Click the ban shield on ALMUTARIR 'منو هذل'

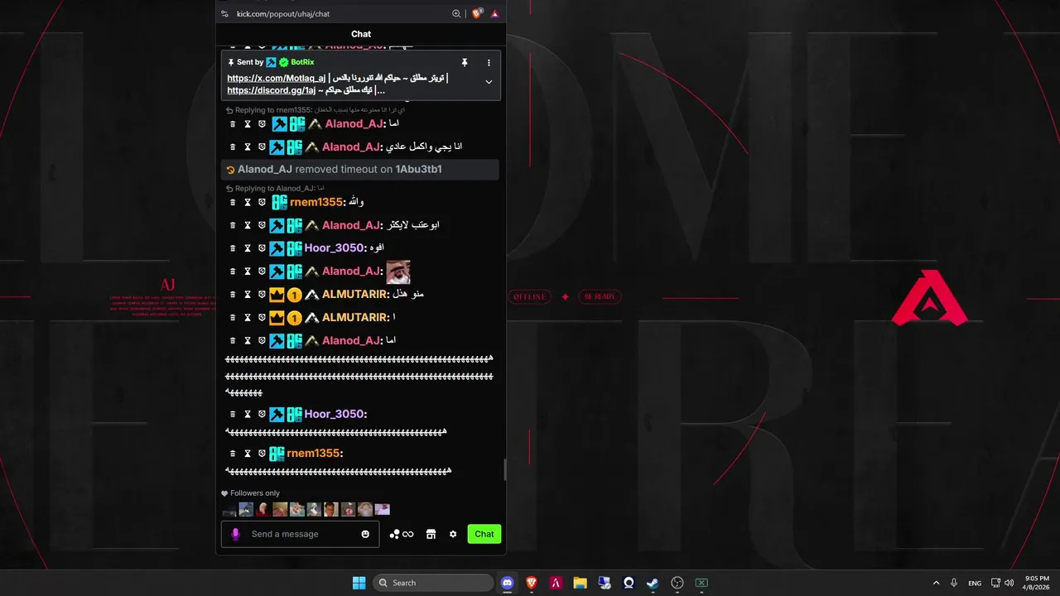coord(262,295)
